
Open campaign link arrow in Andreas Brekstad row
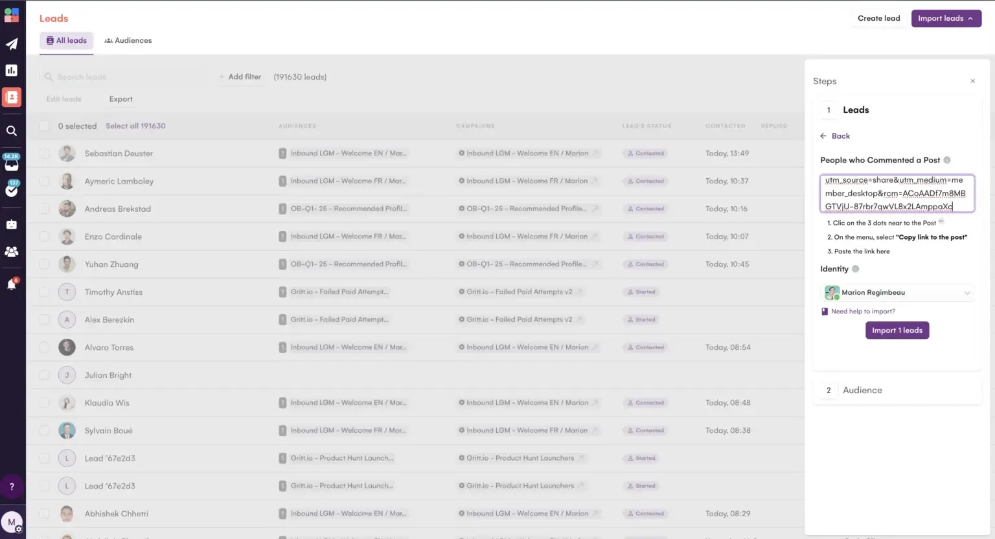coord(595,209)
